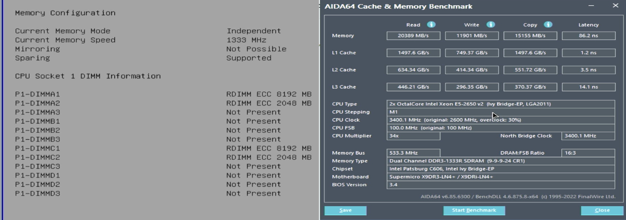Click the North Bridge Clock value
Viewport: 626px width, 220px height.
[x=588, y=136]
